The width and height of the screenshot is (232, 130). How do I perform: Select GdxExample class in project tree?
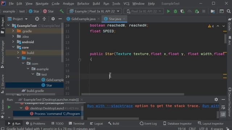53,80
